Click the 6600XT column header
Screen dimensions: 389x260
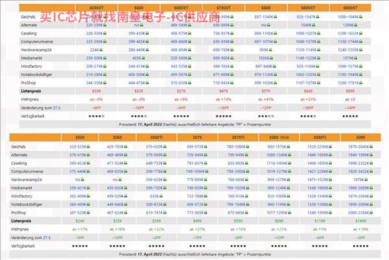coord(182,8)
